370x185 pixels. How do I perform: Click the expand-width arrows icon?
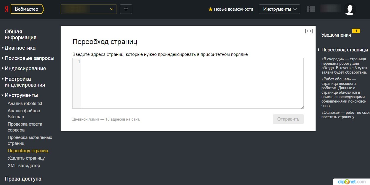coord(309,31)
